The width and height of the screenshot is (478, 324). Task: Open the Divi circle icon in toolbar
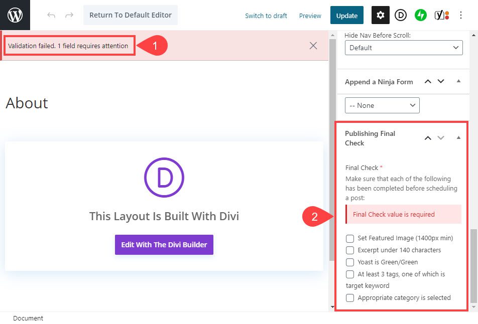[x=401, y=16]
